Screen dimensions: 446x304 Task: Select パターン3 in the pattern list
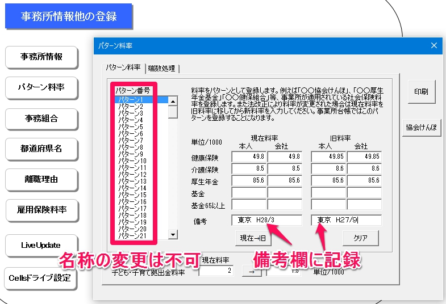coord(141,113)
